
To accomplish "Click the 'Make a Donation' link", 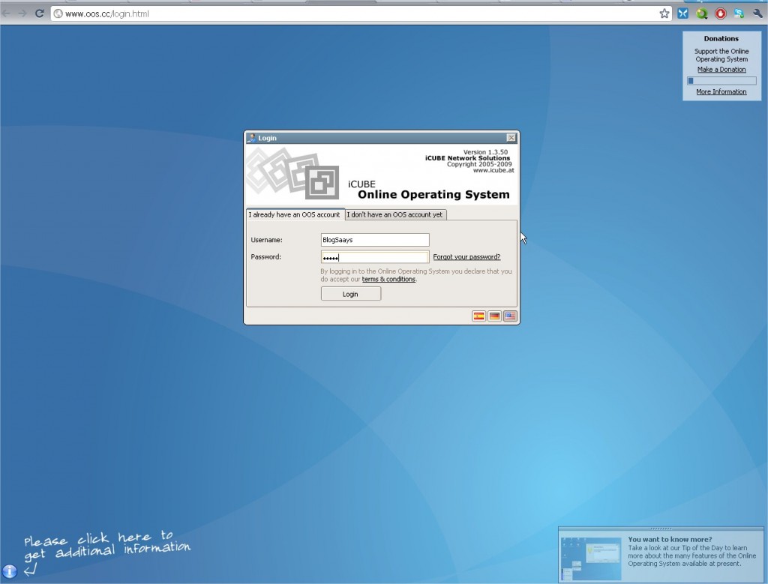I will (721, 70).
